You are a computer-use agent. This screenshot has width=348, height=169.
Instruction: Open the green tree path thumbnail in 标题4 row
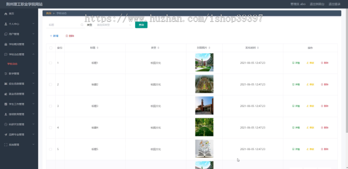[x=204, y=127]
